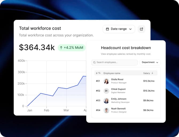Click the Mar label on chart axis
Image resolution: width=179 pixels, height=137 pixels.
click(66, 110)
